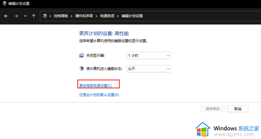The image size is (261, 139).
Task: Click the monitor clock icon beside 关闭显示器
Action: coord(82,55)
